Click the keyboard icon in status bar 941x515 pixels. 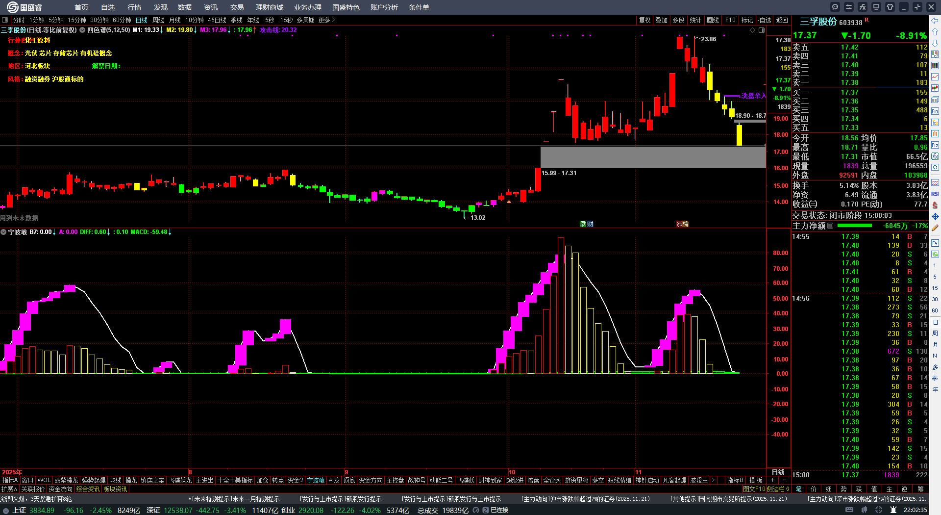coord(849,510)
